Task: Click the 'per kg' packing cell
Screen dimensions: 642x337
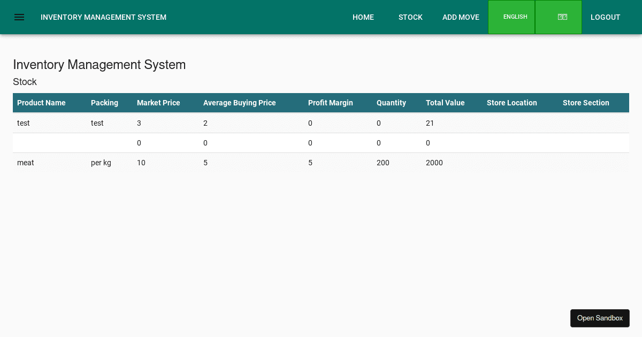Action: tap(101, 163)
